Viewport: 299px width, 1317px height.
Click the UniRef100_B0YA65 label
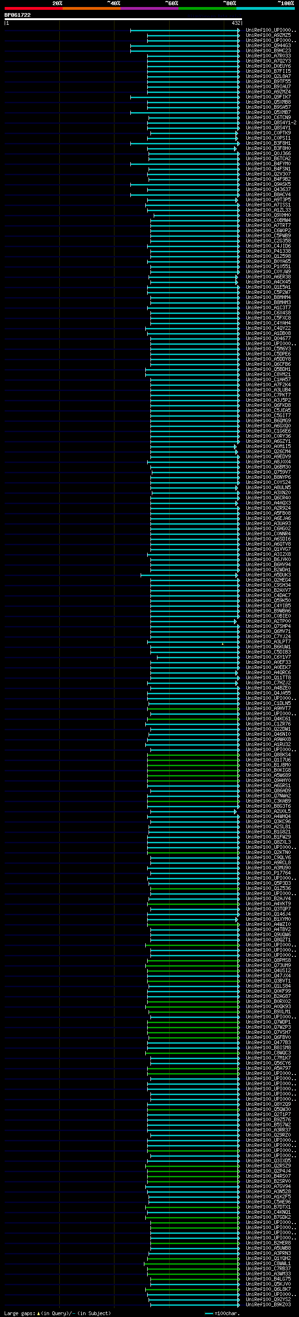pyautogui.click(x=268, y=261)
